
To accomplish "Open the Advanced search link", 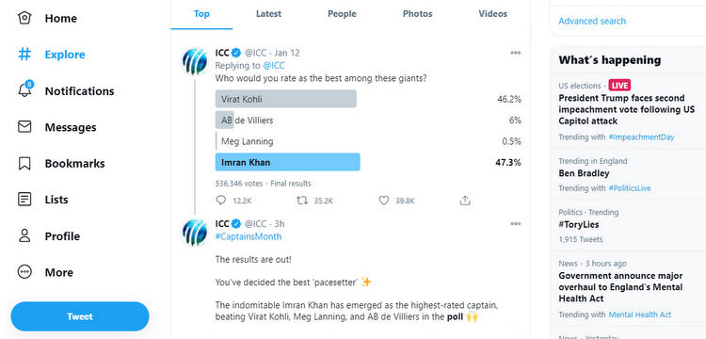I will pyautogui.click(x=592, y=21).
